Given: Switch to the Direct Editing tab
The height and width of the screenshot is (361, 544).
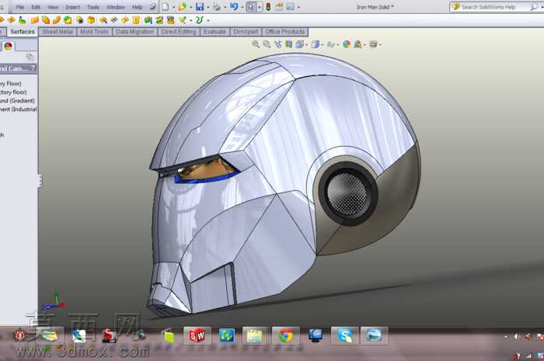Looking at the screenshot, I should tap(179, 32).
